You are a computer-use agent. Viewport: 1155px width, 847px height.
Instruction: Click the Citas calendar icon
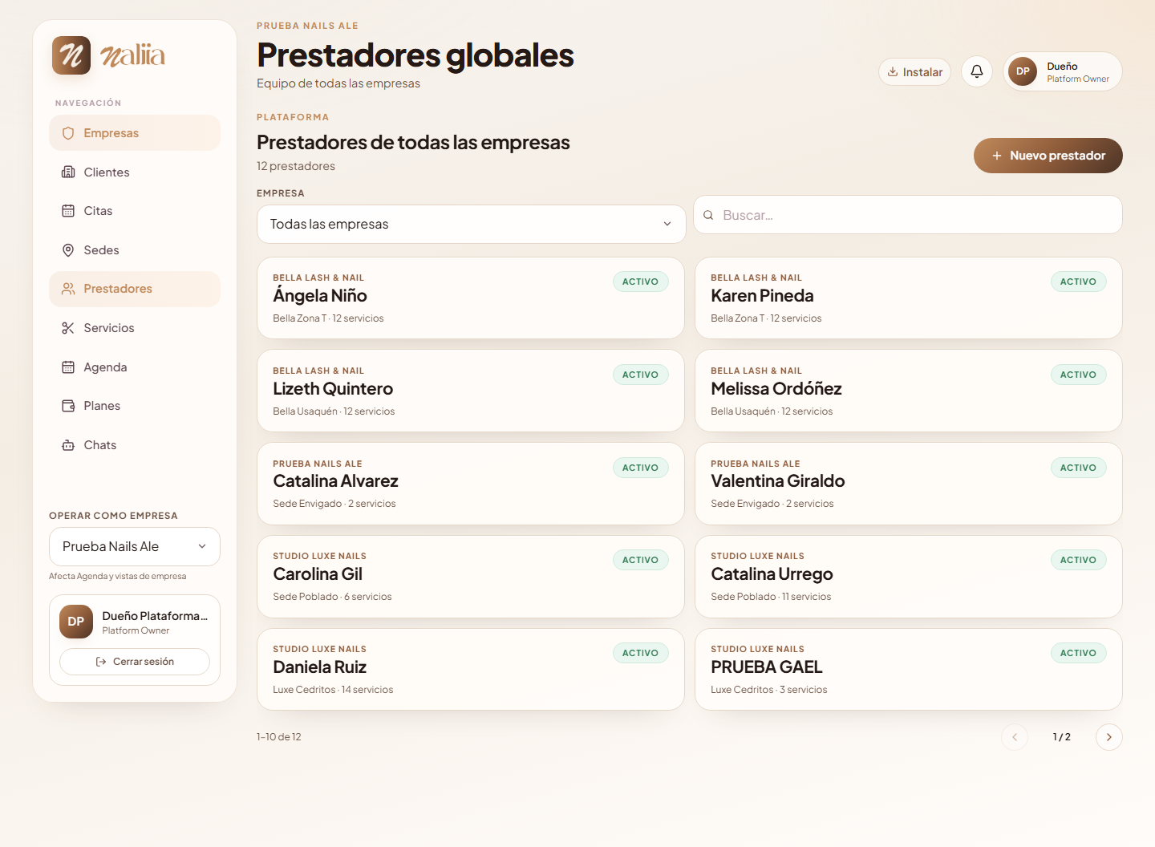coord(68,211)
